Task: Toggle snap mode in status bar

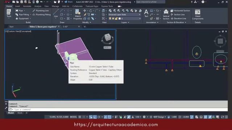Action: [x=84, y=117]
